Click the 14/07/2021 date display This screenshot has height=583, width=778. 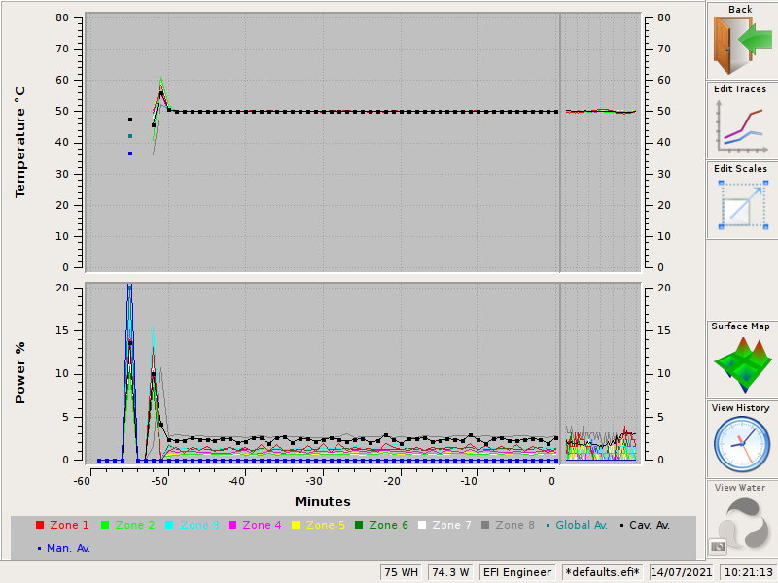coord(680,572)
